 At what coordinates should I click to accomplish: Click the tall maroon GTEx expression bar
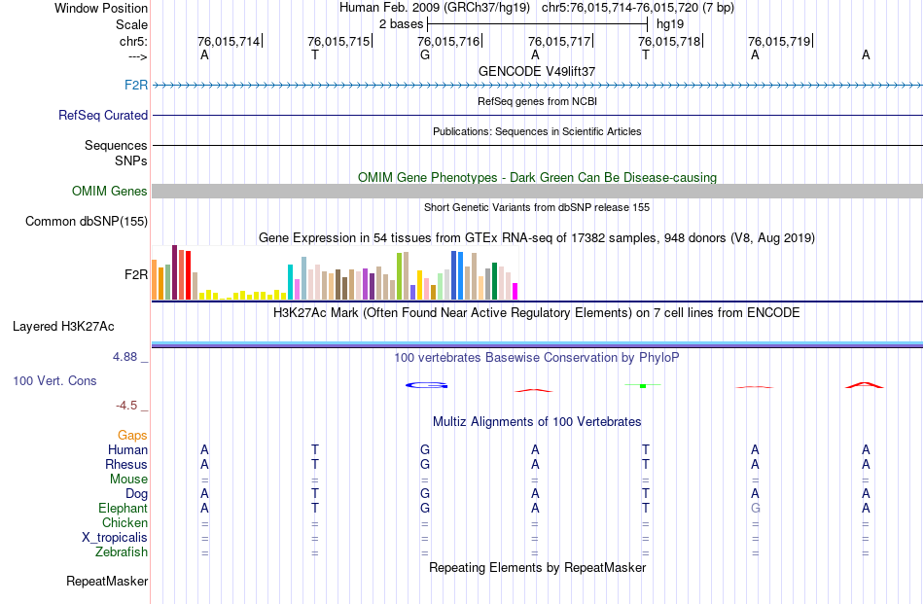coord(174,273)
